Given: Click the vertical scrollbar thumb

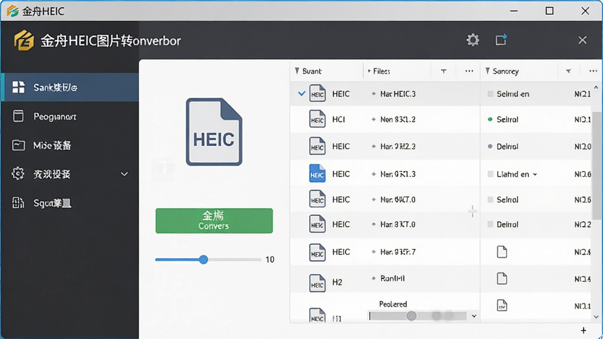Looking at the screenshot, I should click(597, 165).
